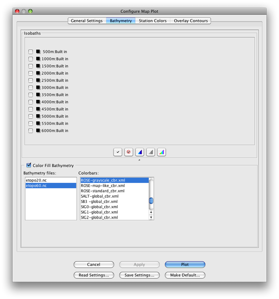Enable the 1500m:Built in isobath checkbox
This screenshot has height=299, width=279.
click(31, 66)
